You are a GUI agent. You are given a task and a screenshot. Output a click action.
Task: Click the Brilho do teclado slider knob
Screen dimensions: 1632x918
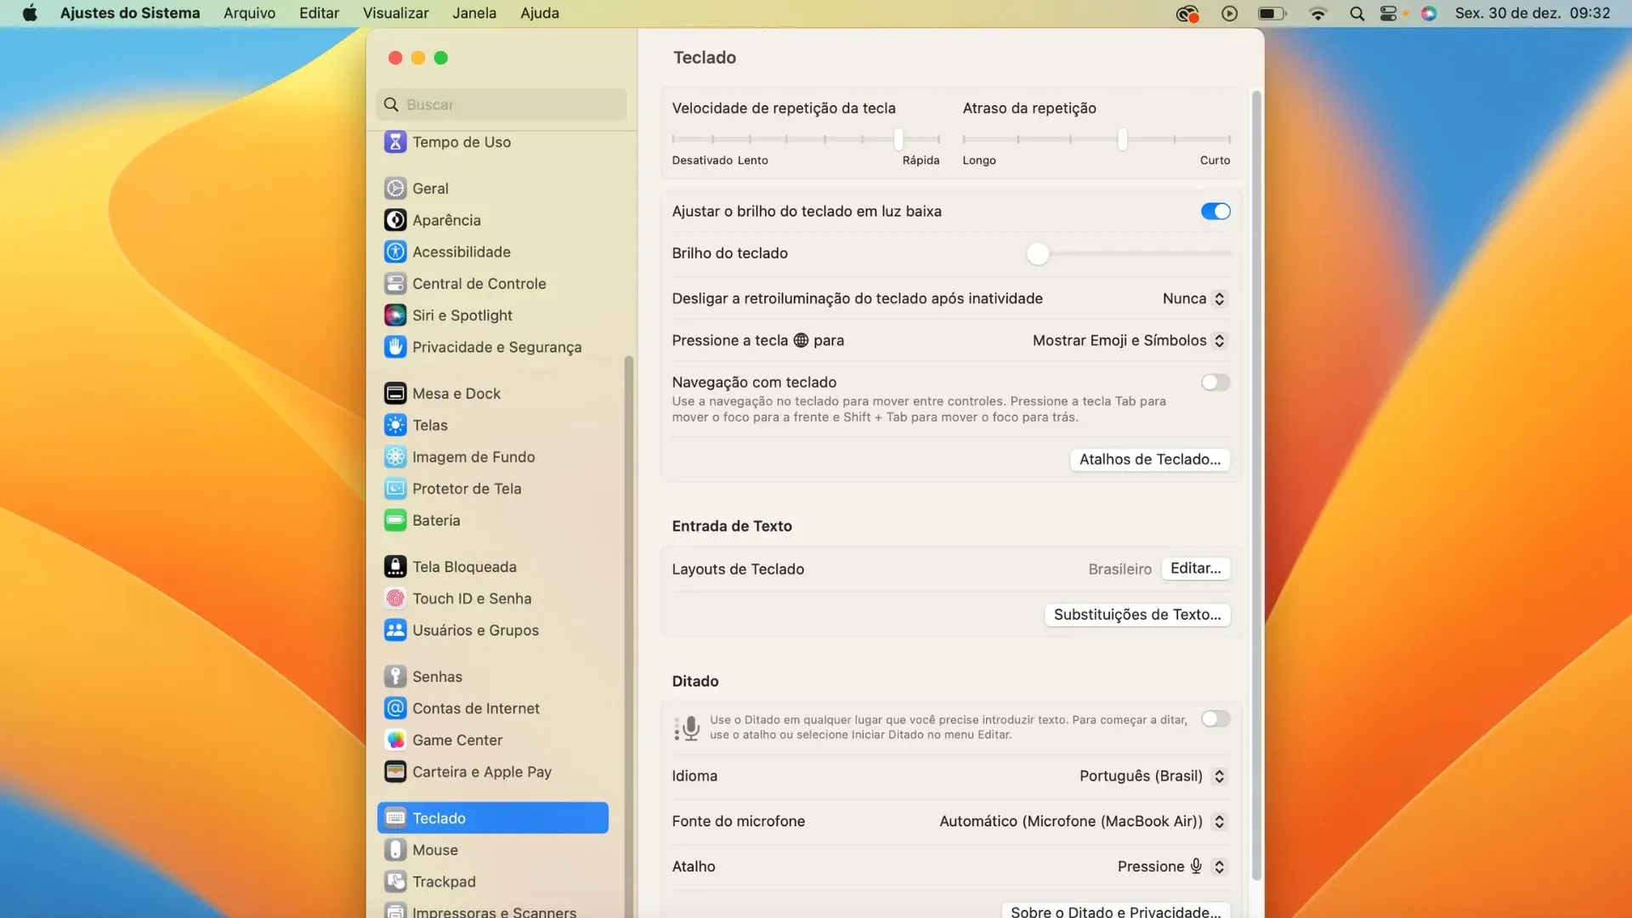coord(1037,254)
